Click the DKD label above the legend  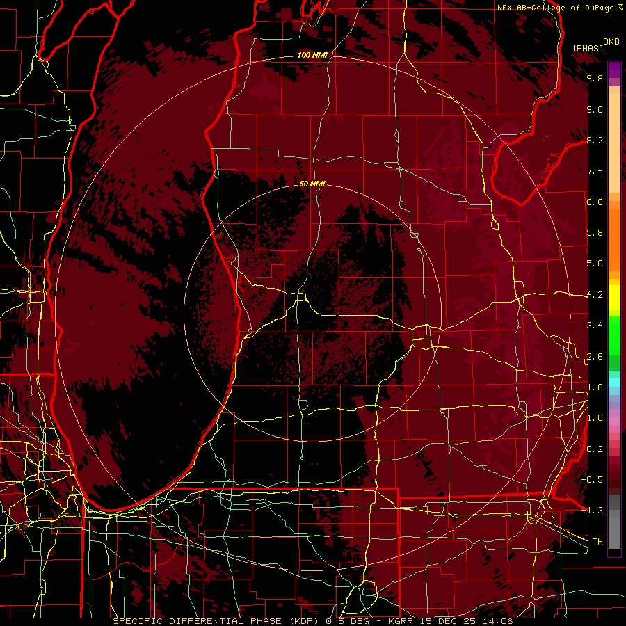point(611,42)
